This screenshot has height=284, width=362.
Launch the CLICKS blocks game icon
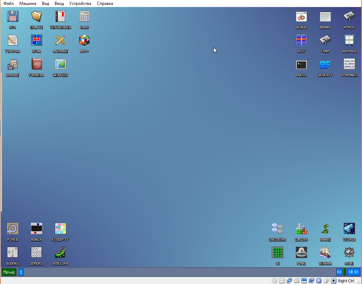pos(301,229)
